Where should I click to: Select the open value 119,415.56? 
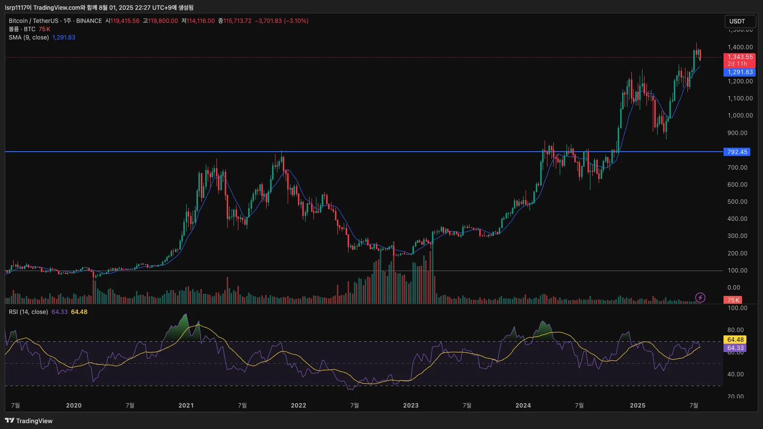tap(125, 21)
